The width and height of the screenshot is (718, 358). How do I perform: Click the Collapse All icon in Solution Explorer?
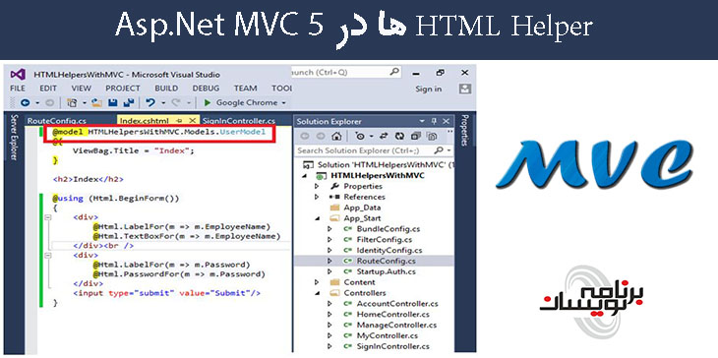coord(416,136)
